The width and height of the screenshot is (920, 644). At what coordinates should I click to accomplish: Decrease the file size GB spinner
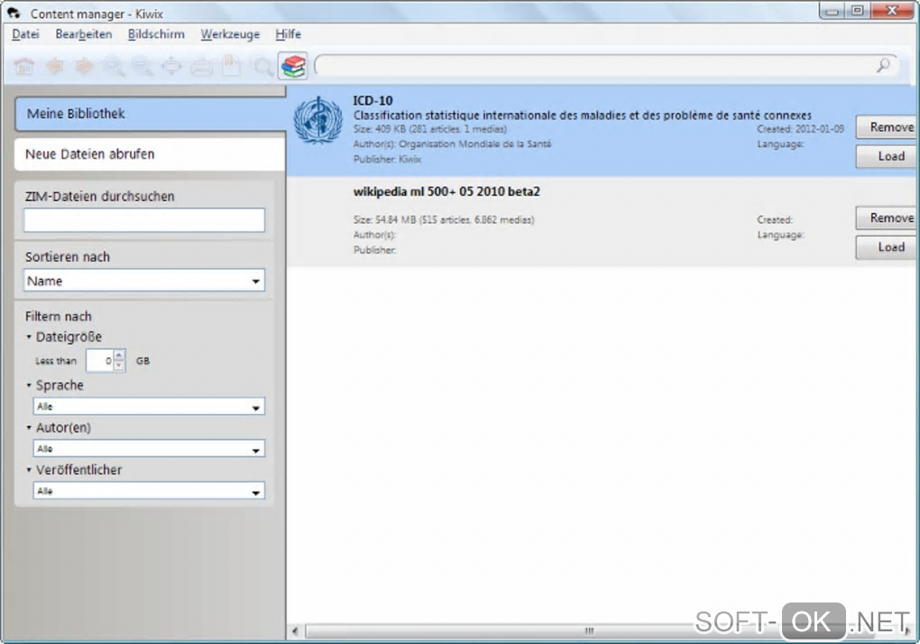click(119, 365)
